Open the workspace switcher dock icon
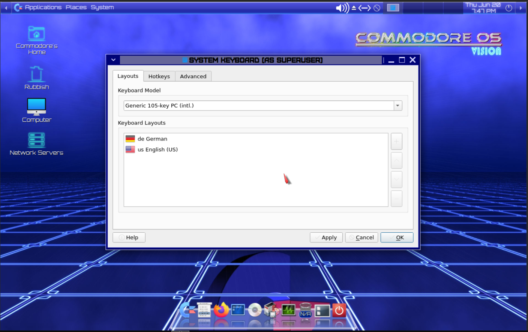 click(x=322, y=311)
